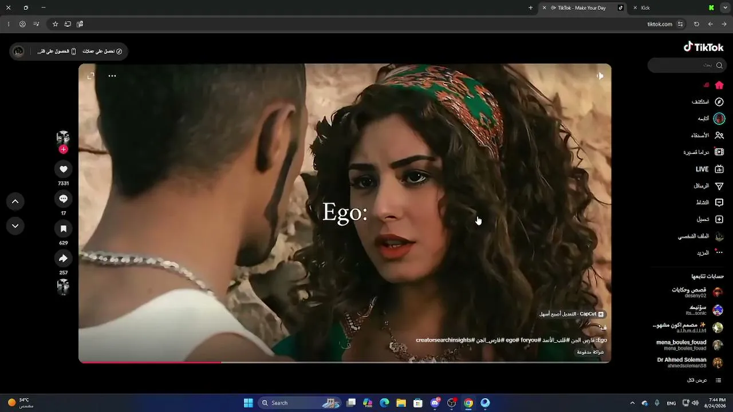Click the site info icon beside tiktok.com
Image resolution: width=733 pixels, height=412 pixels.
pyautogui.click(x=680, y=24)
